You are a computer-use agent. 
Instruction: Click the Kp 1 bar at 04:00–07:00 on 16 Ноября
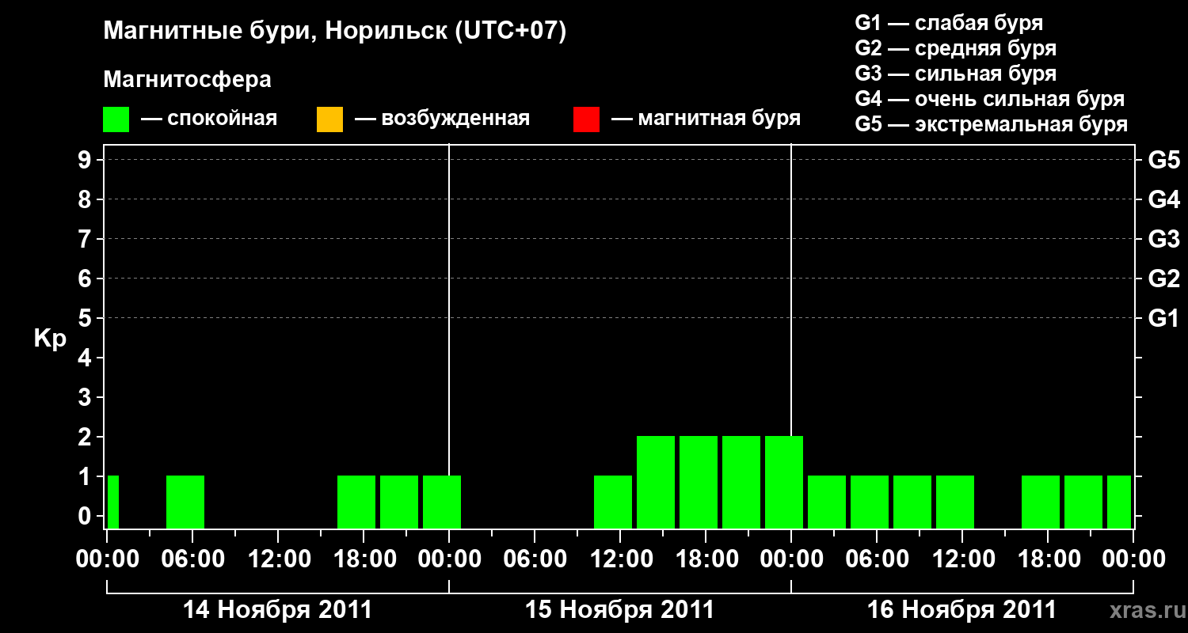click(870, 502)
